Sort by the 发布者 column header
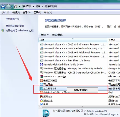Screen dimensions: 120x117 pyautogui.click(x=114, y=40)
